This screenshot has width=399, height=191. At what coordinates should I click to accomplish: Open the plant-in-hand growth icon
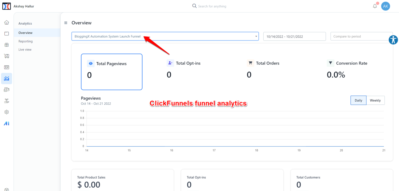[6, 101]
